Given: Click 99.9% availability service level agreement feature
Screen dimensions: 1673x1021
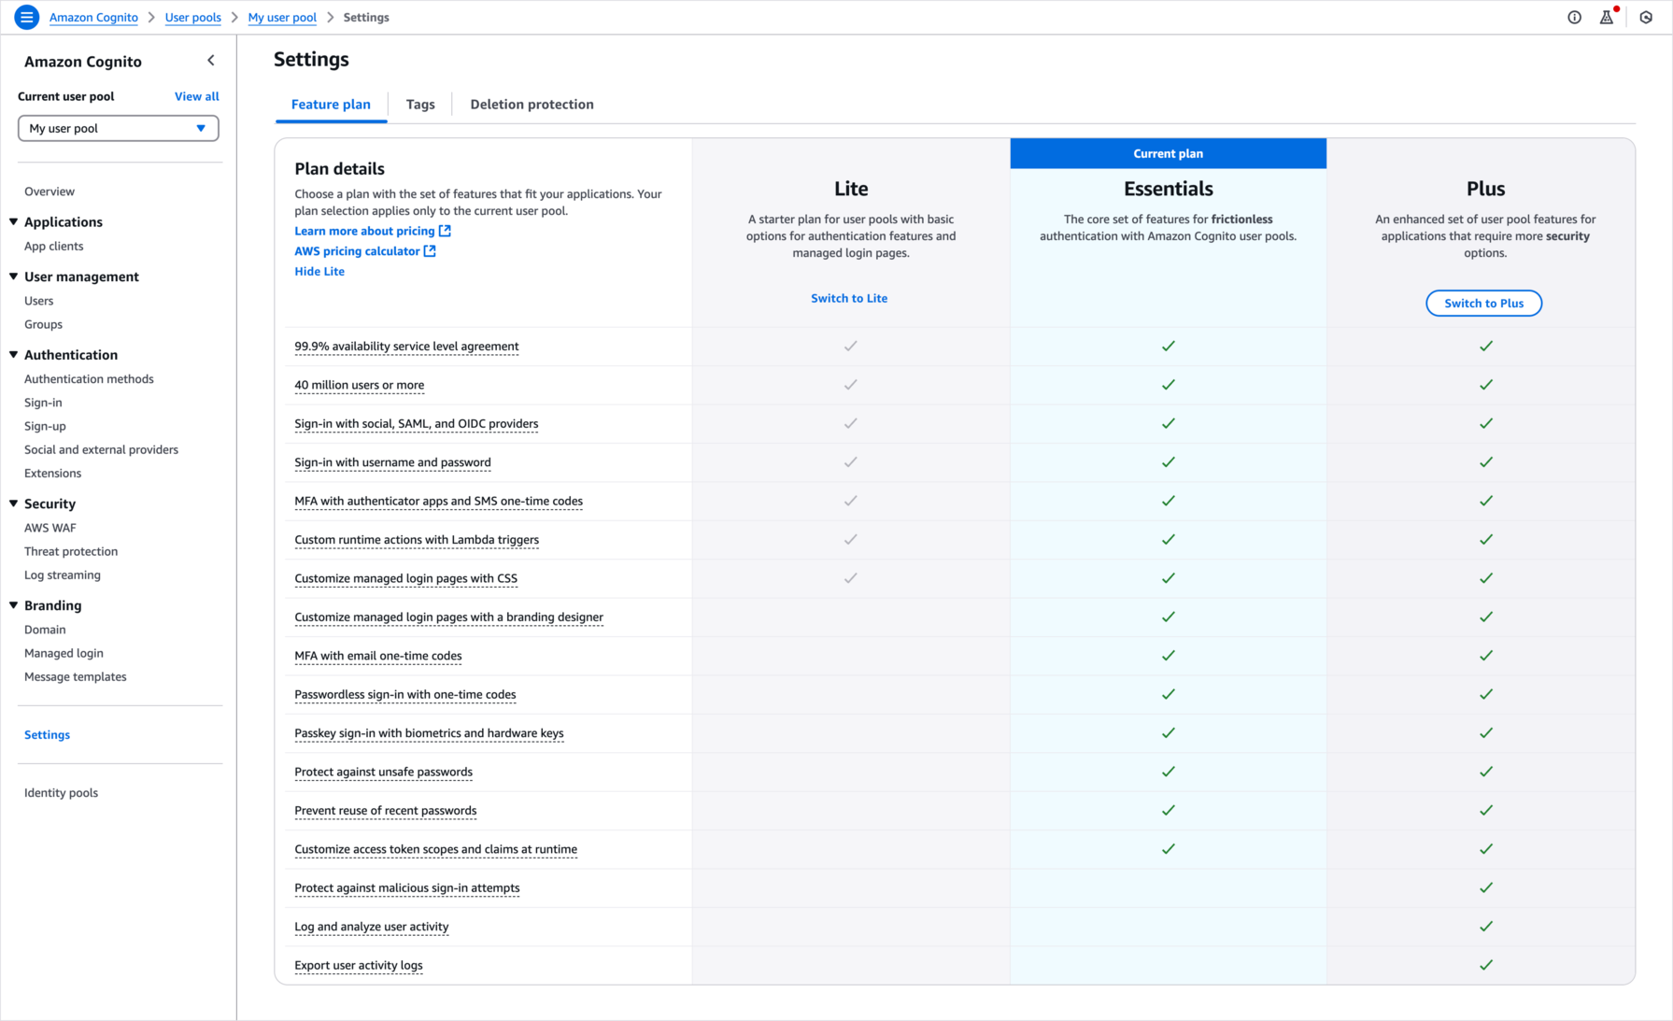Looking at the screenshot, I should pos(406,347).
